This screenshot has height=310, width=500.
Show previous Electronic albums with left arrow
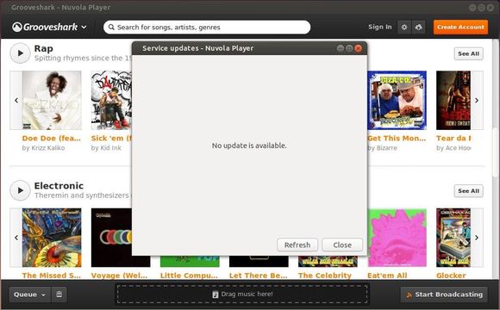coord(16,238)
